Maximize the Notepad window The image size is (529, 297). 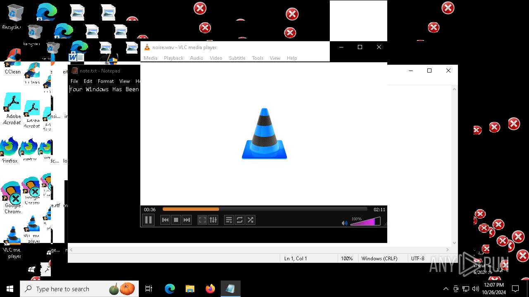coord(429,71)
